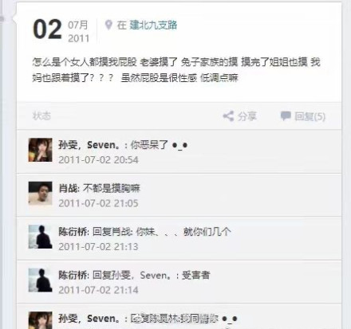Click the large 02 date number
Viewport: 351px width, 329px height.
(47, 29)
